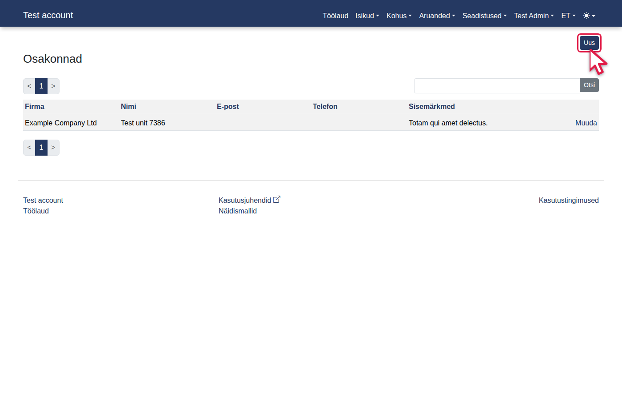This screenshot has width=622, height=418.
Task: Click the E-post column header
Action: coord(228,106)
